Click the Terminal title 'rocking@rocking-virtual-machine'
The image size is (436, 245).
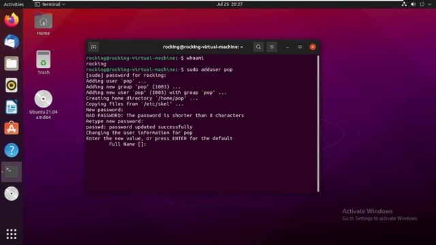pyautogui.click(x=203, y=47)
